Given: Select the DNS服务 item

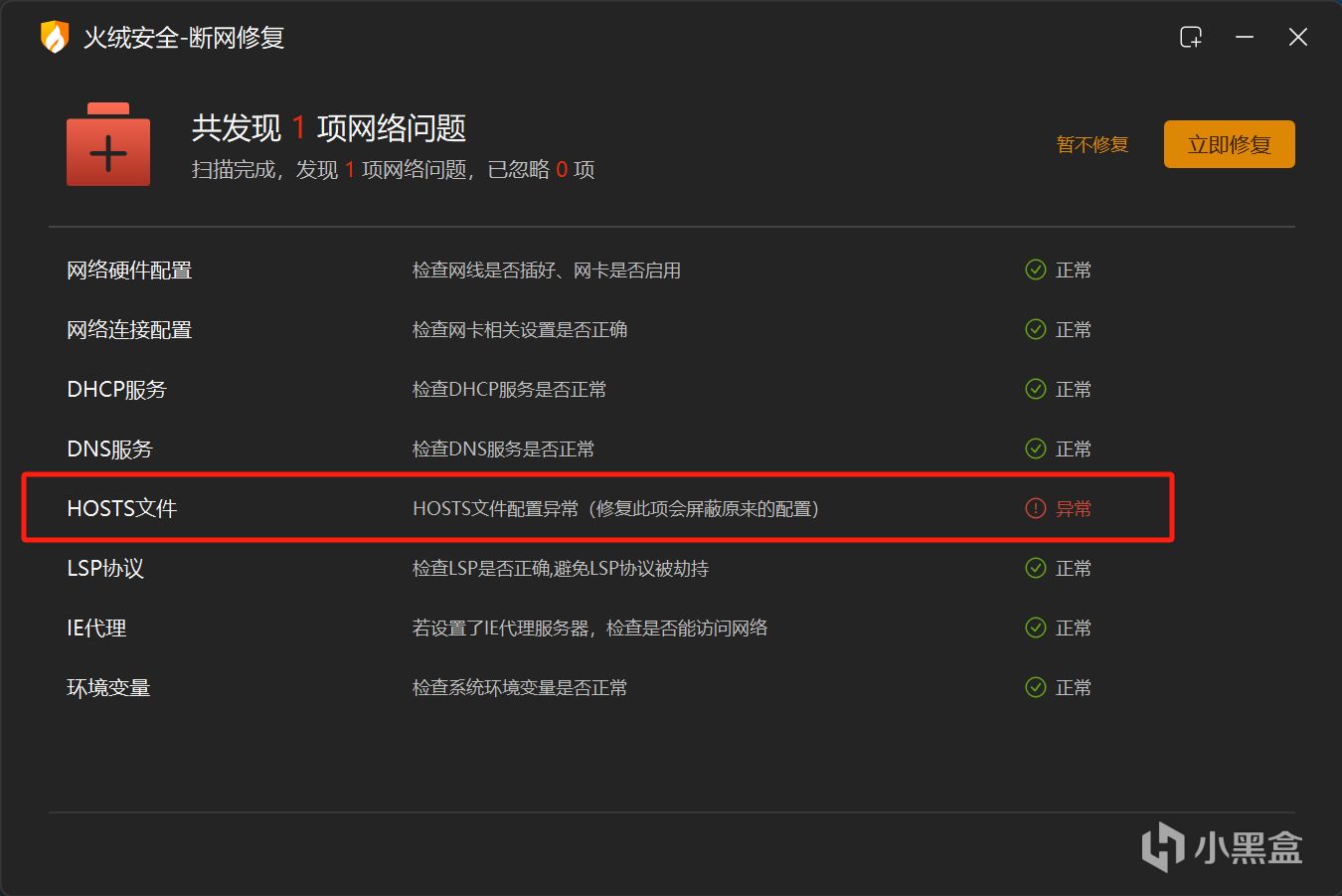Looking at the screenshot, I should pos(109,448).
